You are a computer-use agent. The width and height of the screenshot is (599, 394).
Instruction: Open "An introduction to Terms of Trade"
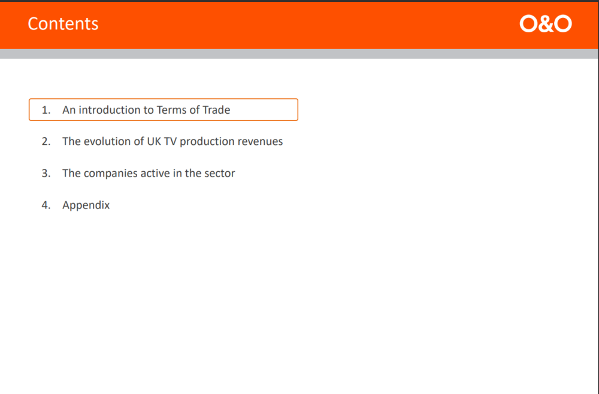146,110
